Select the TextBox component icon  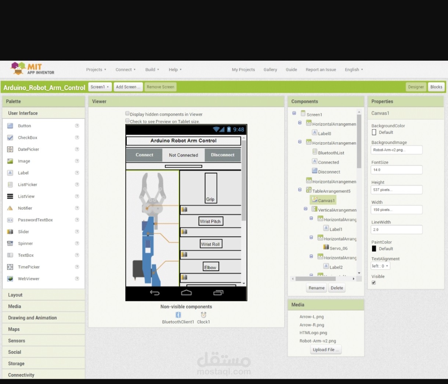(x=10, y=255)
